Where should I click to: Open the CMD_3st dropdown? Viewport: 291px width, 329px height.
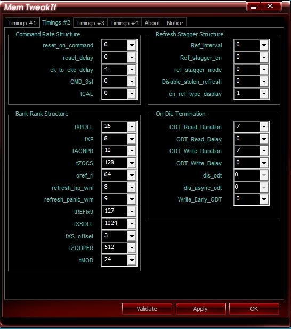coord(132,82)
